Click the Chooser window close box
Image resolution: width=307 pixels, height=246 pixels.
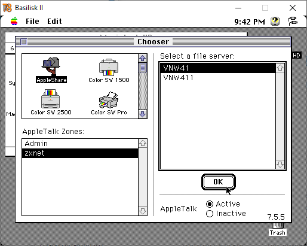23,42
